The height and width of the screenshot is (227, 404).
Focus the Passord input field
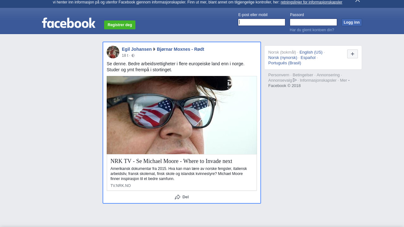click(313, 22)
